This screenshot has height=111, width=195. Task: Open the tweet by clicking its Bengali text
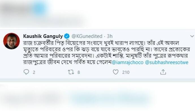coord(107,52)
